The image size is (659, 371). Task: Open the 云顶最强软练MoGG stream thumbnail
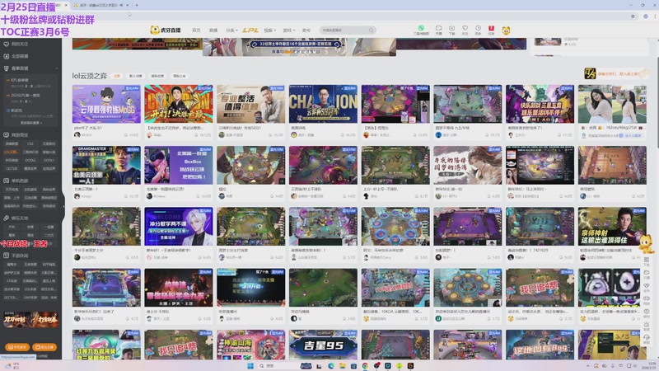[x=106, y=104]
